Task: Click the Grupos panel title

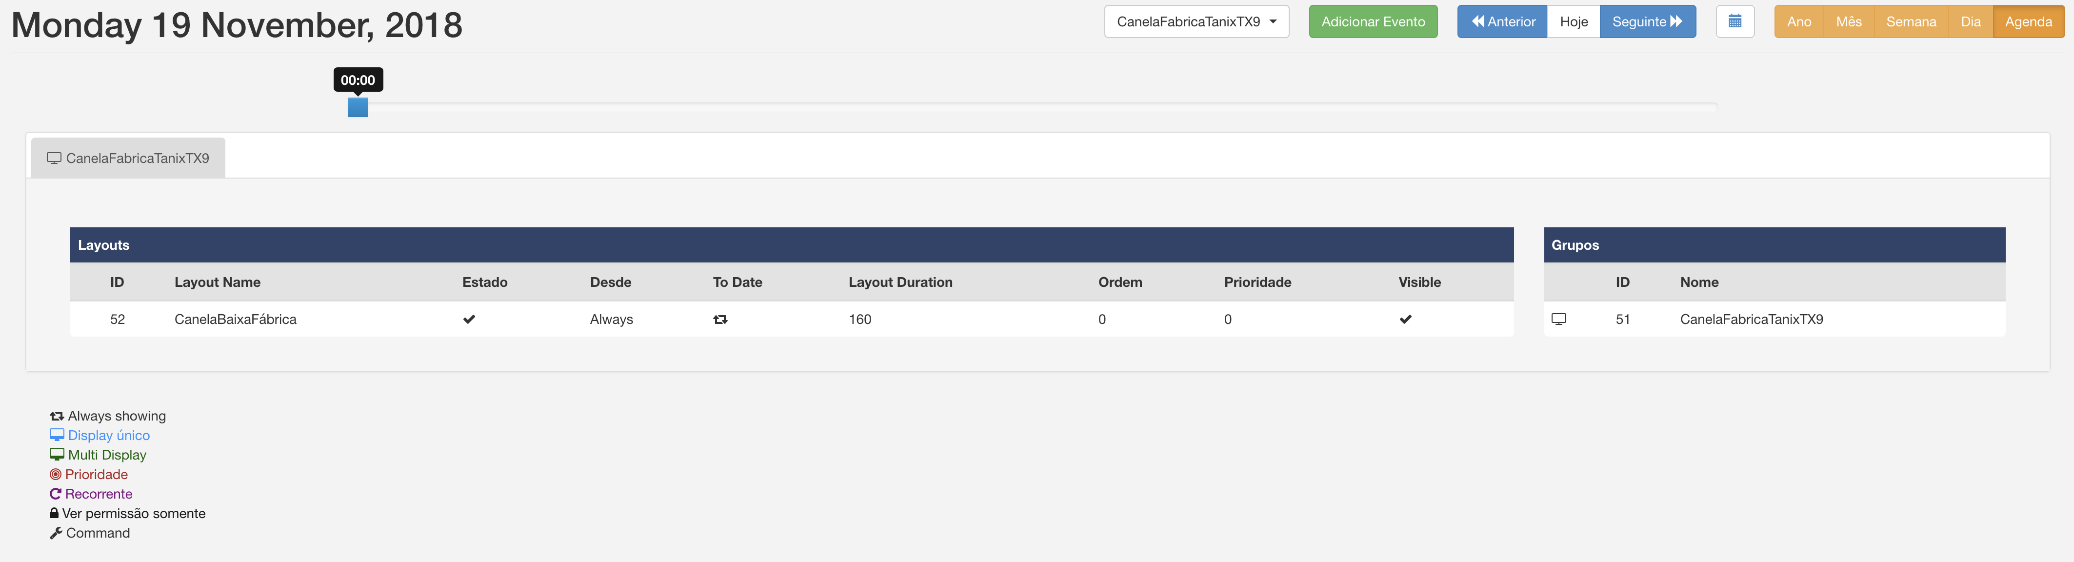Action: (x=1575, y=245)
